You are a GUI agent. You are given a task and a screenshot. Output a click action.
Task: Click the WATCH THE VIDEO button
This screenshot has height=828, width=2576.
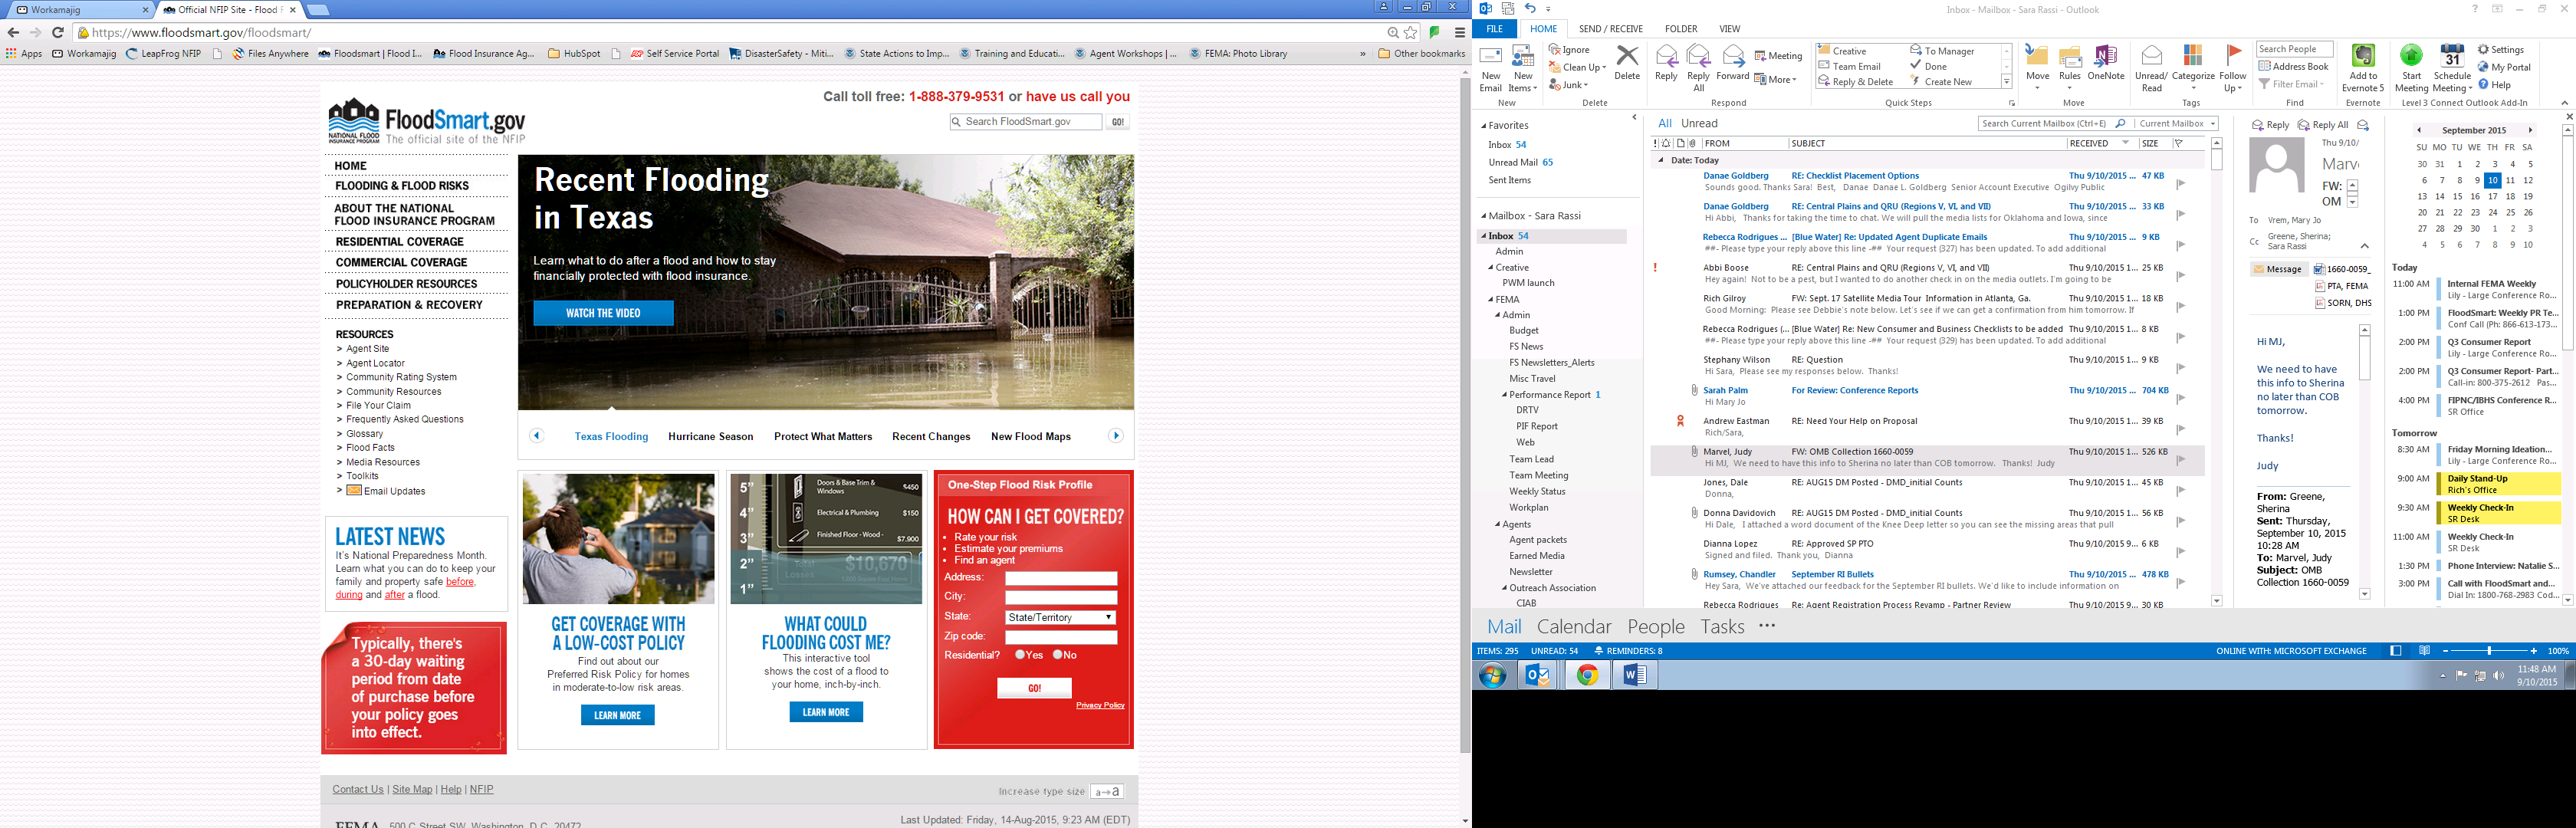[x=603, y=313]
